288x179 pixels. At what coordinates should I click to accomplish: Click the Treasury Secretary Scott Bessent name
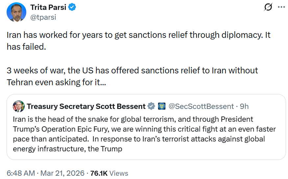tap(86, 106)
